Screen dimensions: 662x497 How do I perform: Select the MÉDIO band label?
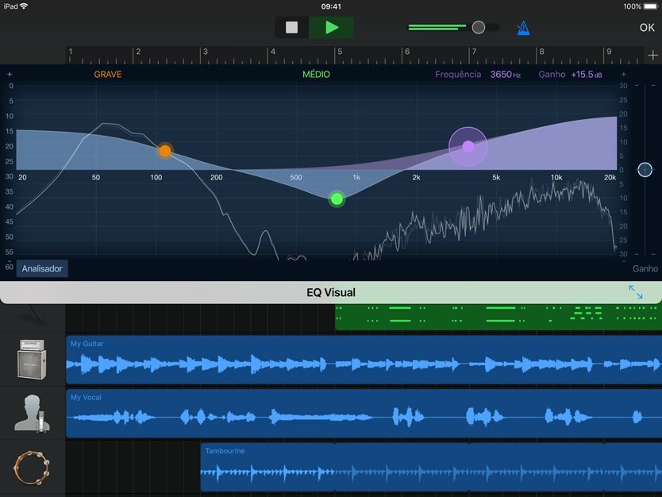tap(316, 75)
